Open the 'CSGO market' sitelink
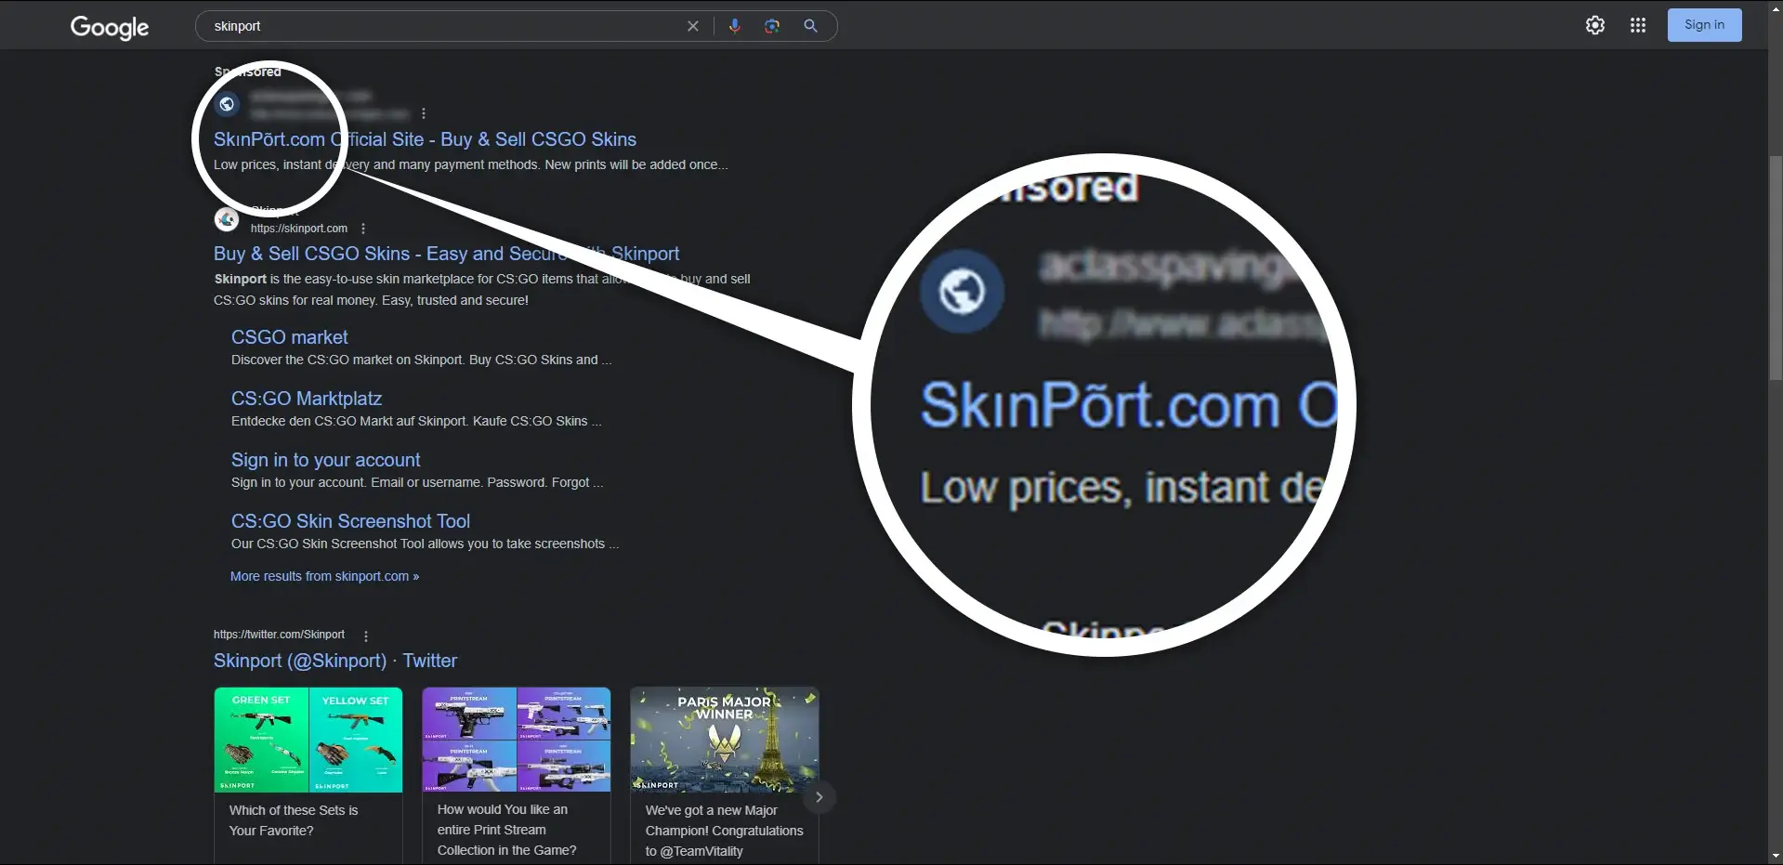1783x865 pixels. [x=289, y=337]
